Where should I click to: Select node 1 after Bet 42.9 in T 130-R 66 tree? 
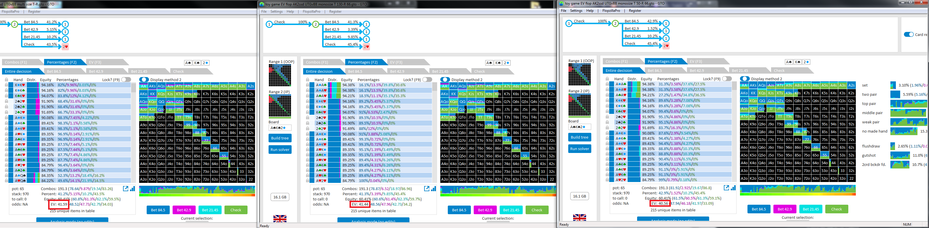point(367,32)
